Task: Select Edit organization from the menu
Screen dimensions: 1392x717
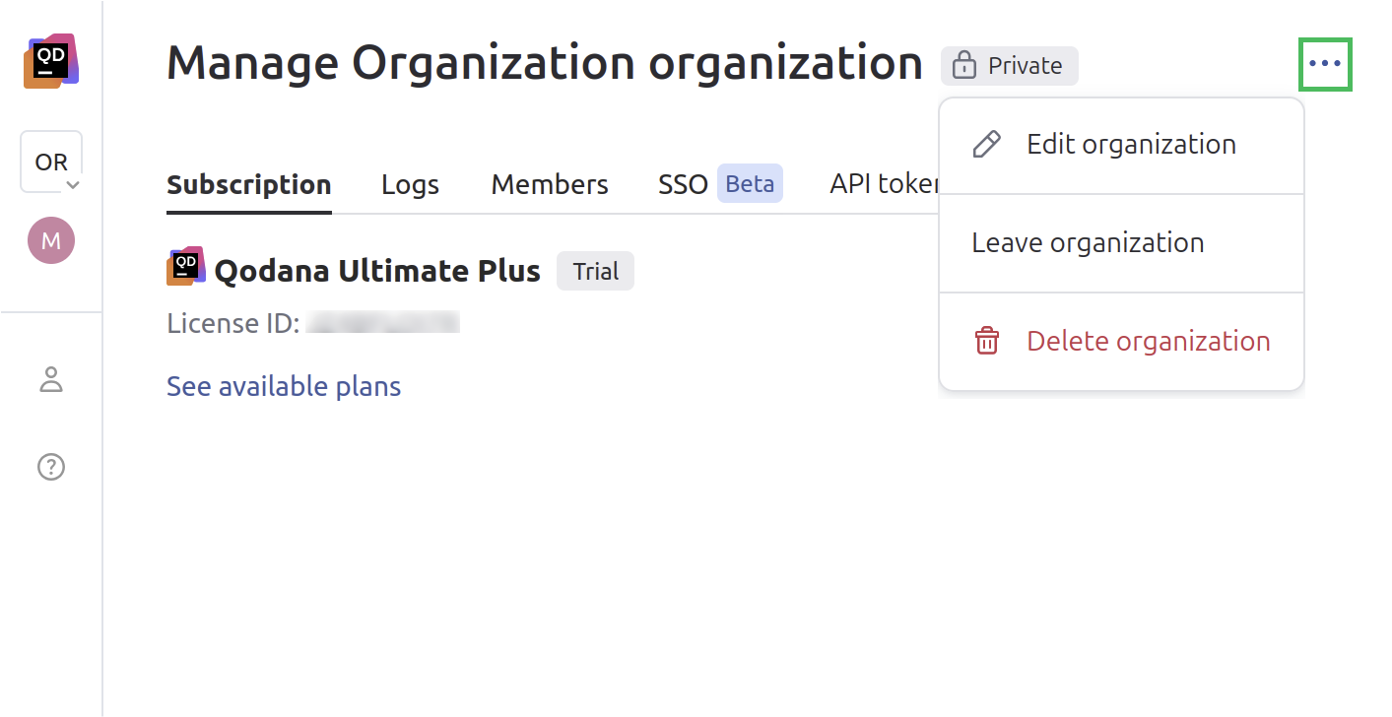Action: 1131,144
